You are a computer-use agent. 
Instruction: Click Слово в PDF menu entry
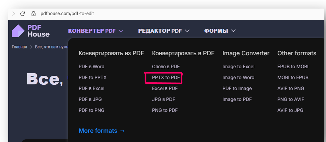[166, 67]
